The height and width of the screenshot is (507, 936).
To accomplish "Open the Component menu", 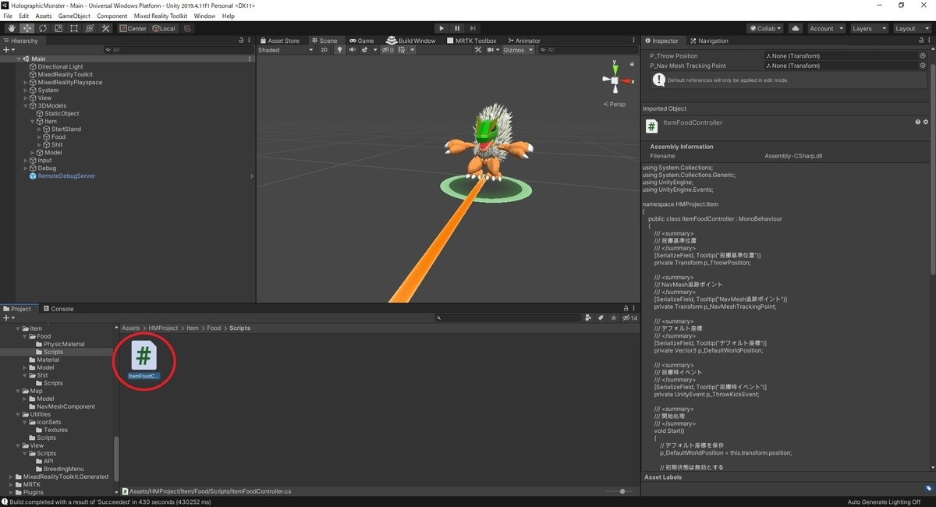I will click(112, 16).
